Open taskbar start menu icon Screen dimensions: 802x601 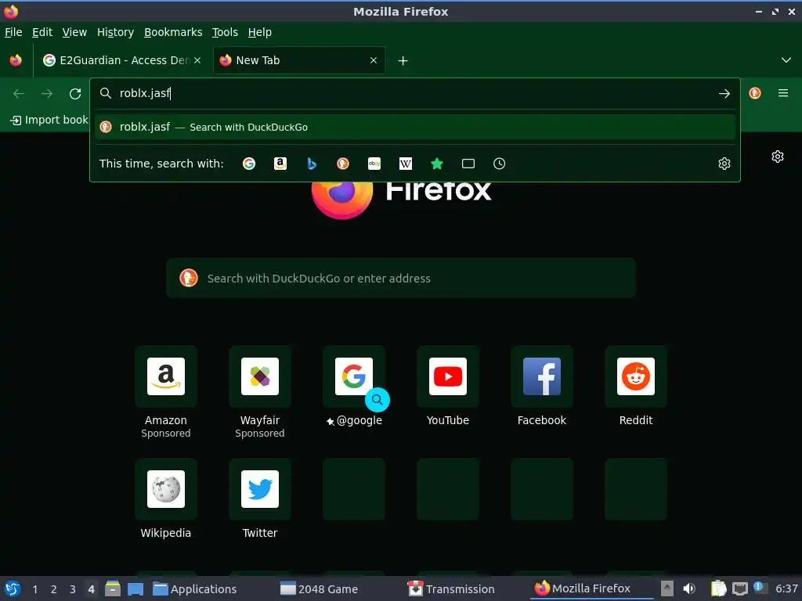[x=12, y=588]
